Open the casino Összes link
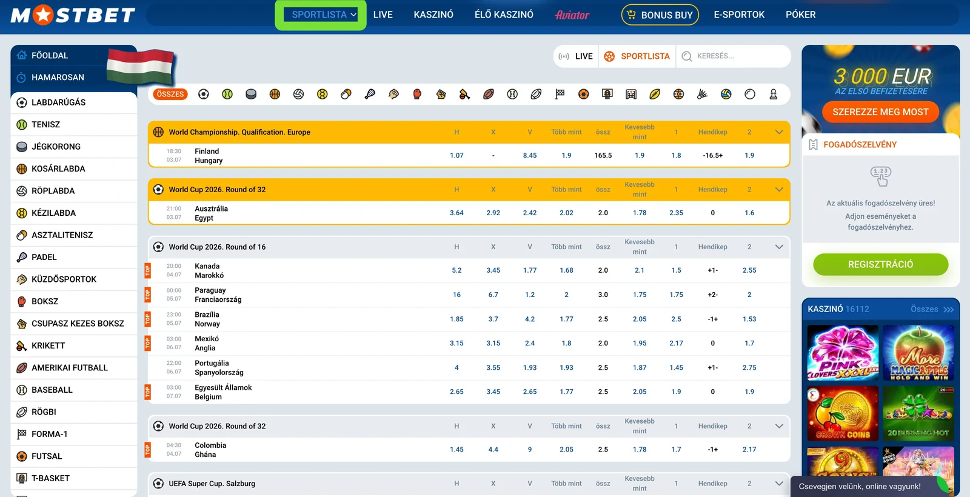970x497 pixels. [932, 309]
